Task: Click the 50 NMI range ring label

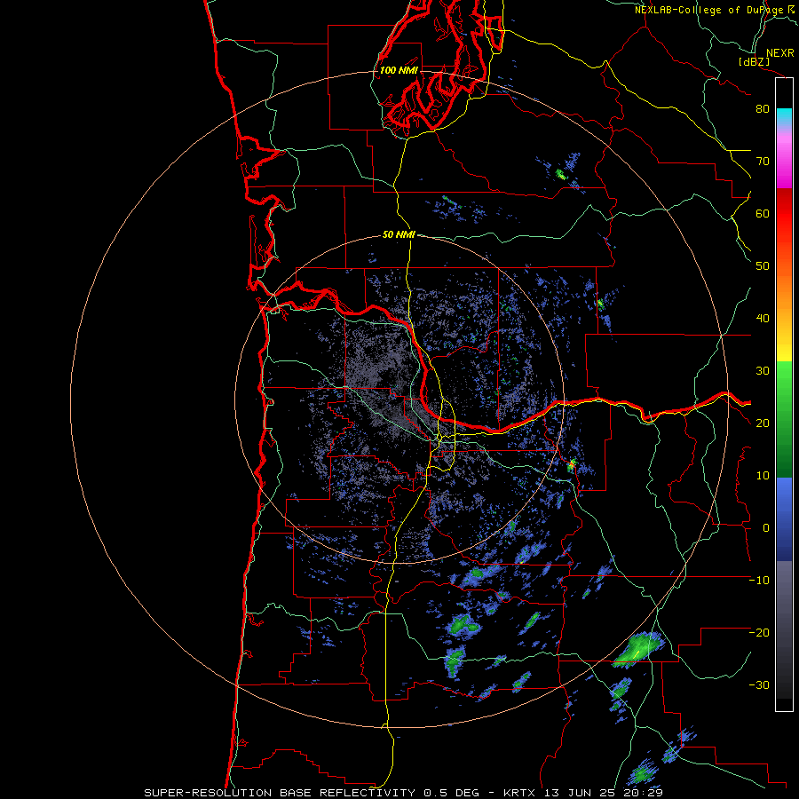Action: 399,234
